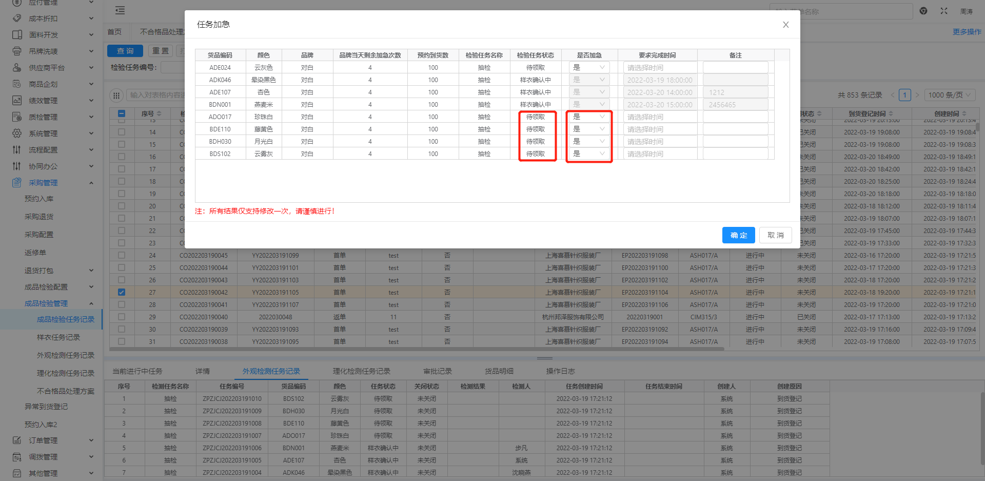Open column settings grid icon
This screenshot has height=481, width=985.
tap(116, 95)
